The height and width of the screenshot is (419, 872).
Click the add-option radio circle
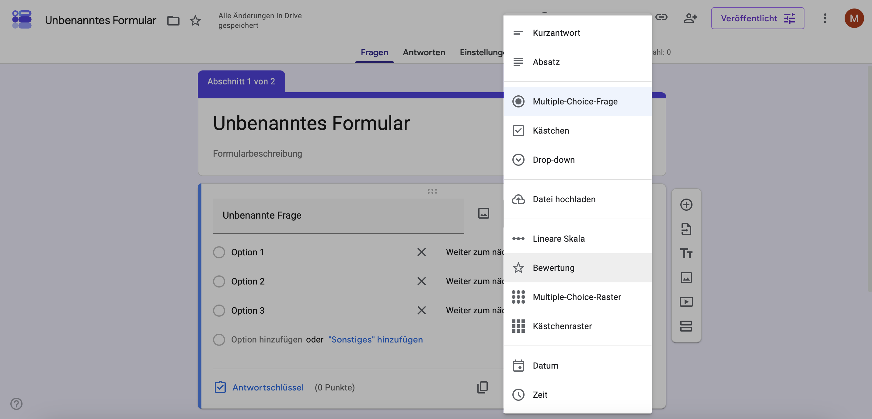(219, 339)
